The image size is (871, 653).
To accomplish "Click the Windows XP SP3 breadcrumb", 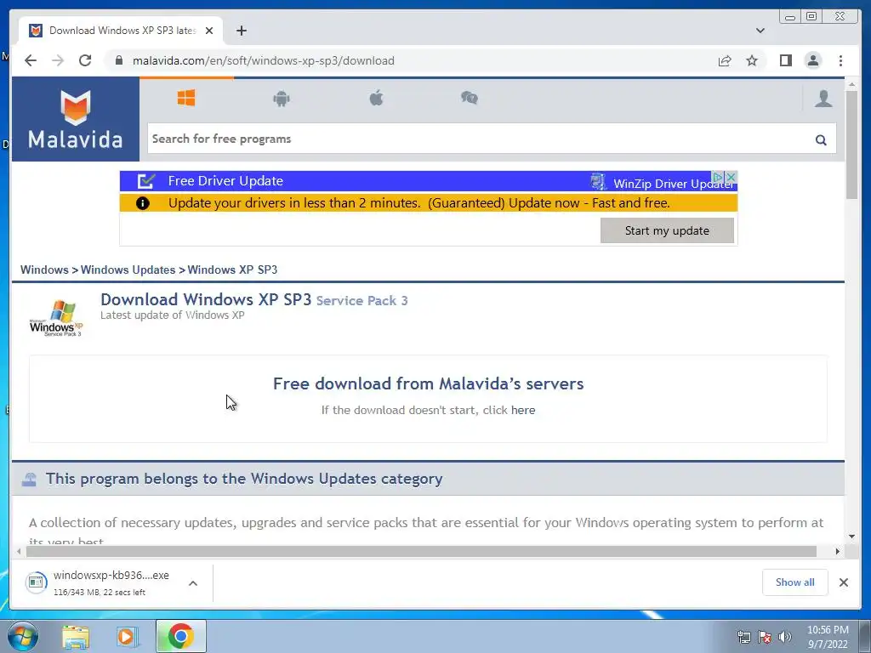I will point(232,270).
